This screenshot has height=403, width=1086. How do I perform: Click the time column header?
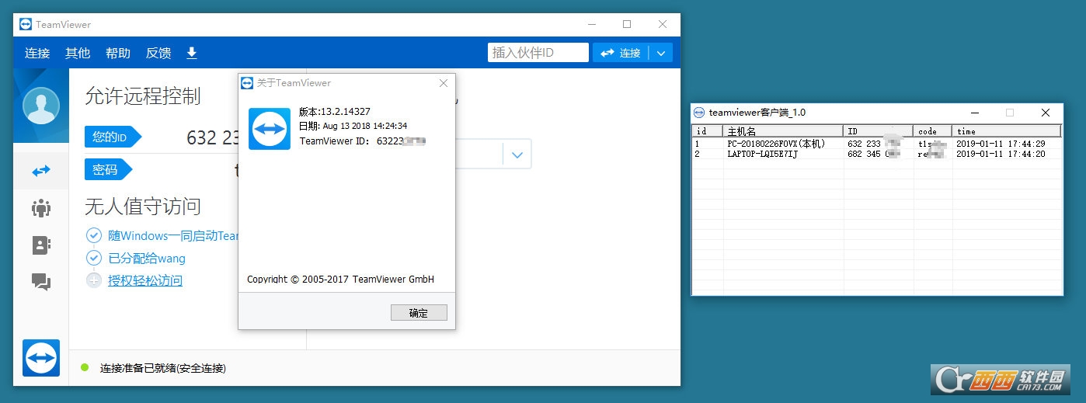(x=1007, y=131)
